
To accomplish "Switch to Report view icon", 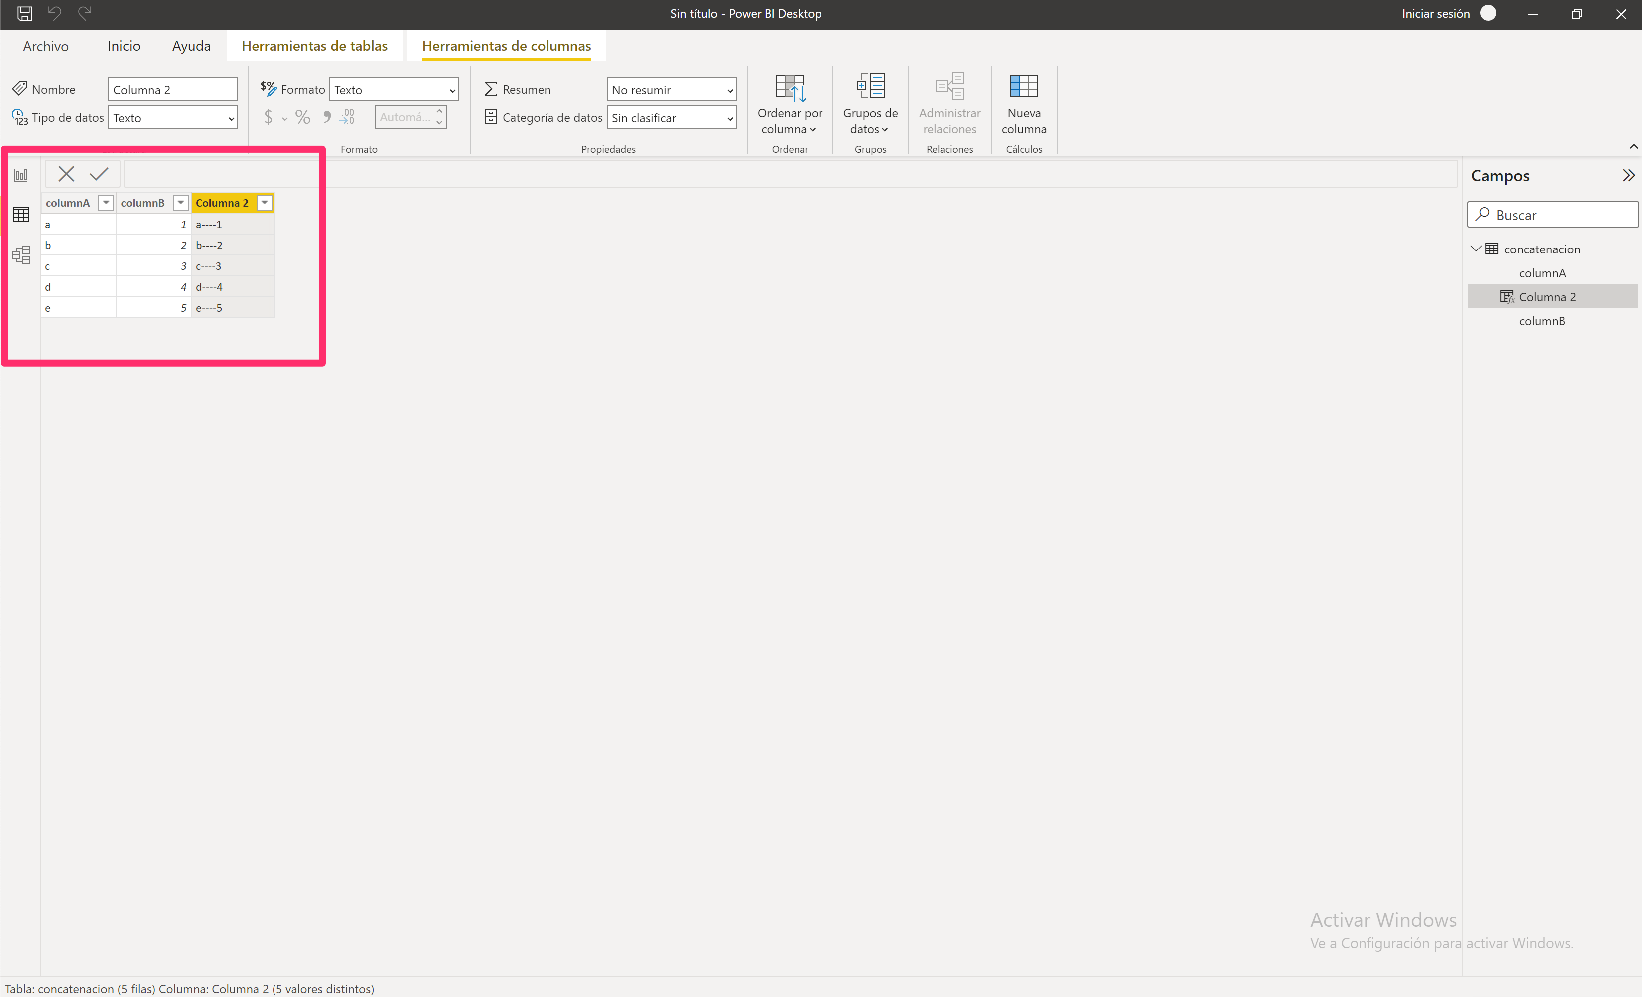I will [20, 175].
